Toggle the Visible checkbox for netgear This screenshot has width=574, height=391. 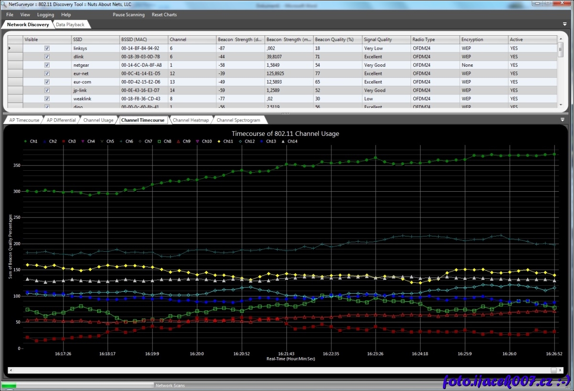(x=47, y=65)
